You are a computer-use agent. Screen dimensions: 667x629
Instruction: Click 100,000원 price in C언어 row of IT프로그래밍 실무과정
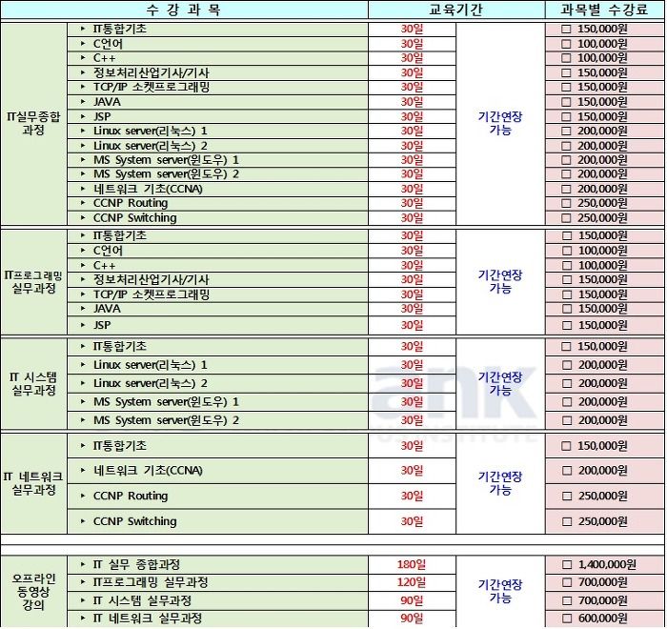click(602, 251)
